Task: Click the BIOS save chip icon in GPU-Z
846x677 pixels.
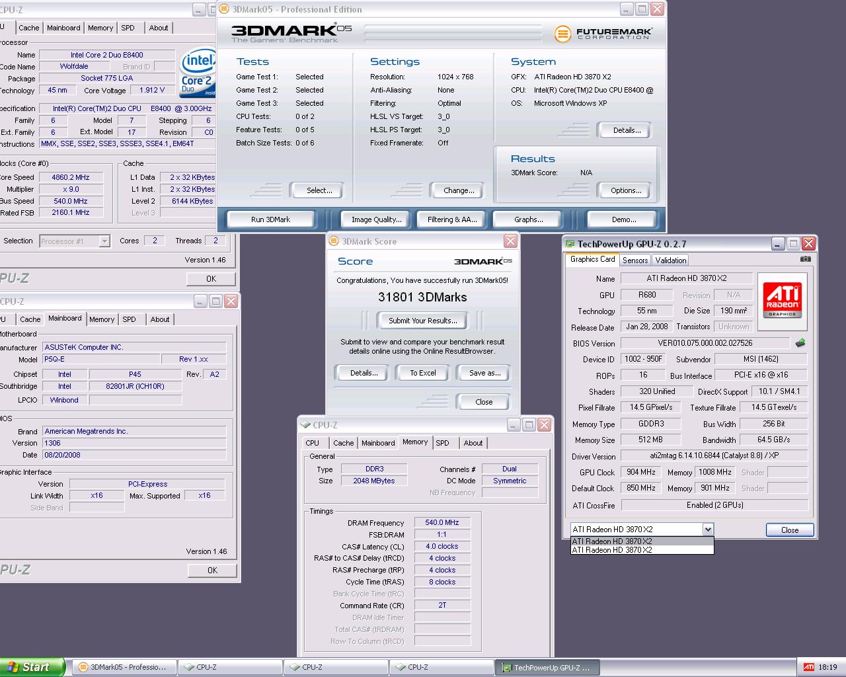Action: coord(800,343)
